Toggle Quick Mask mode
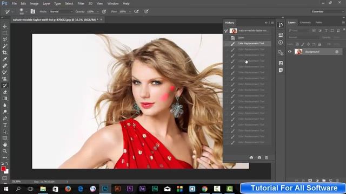346x194 pixels. [5, 178]
